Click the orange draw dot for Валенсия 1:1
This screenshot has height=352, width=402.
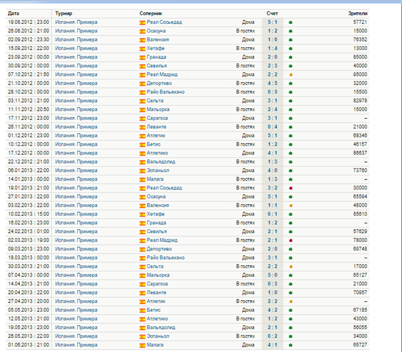291,206
